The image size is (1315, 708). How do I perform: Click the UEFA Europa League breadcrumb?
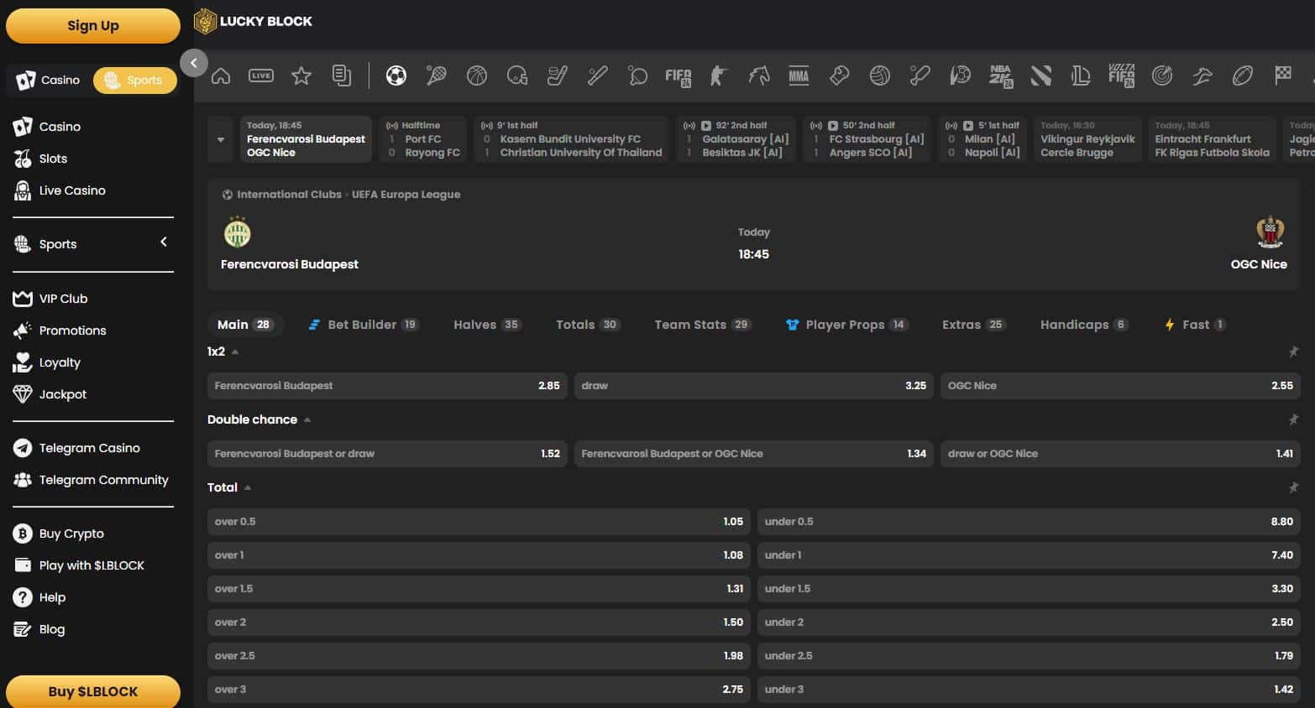[406, 195]
